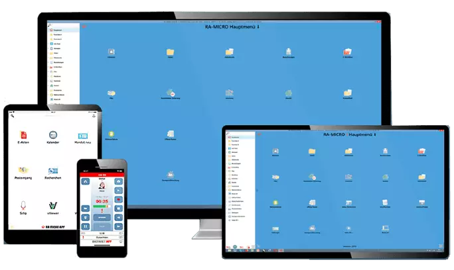Viewport: 454px width, 270px height.
Task: Click the red pin icon beside laptop sidebar
Action: point(259,134)
